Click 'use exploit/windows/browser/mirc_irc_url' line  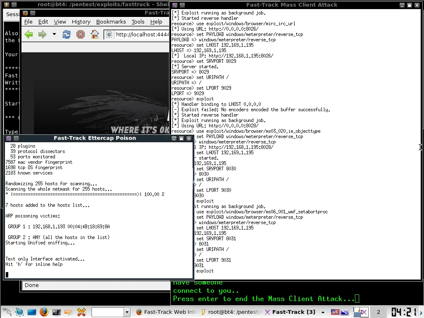pos(233,24)
